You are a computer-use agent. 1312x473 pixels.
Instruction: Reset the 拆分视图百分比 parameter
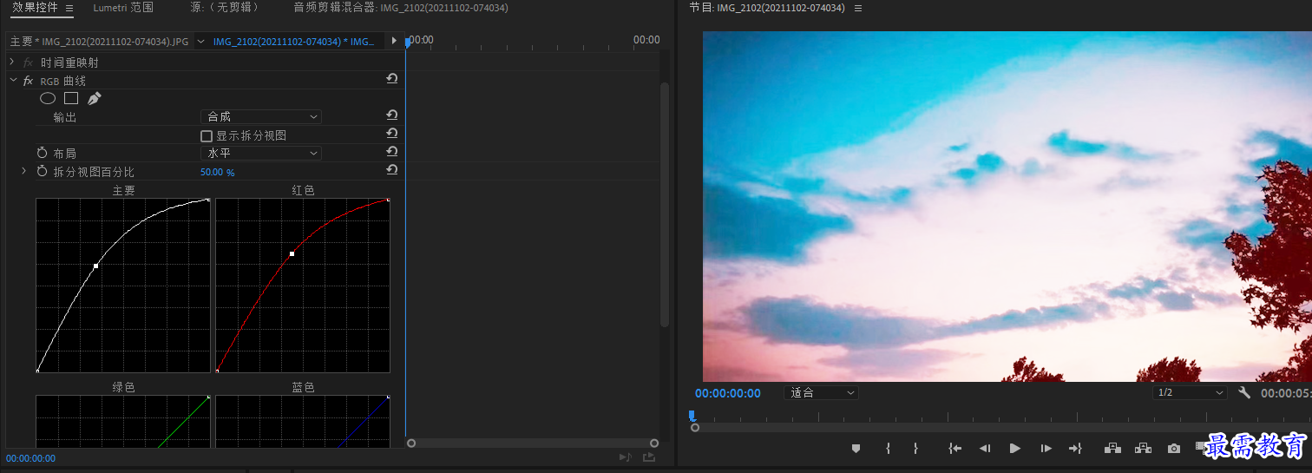(x=392, y=170)
